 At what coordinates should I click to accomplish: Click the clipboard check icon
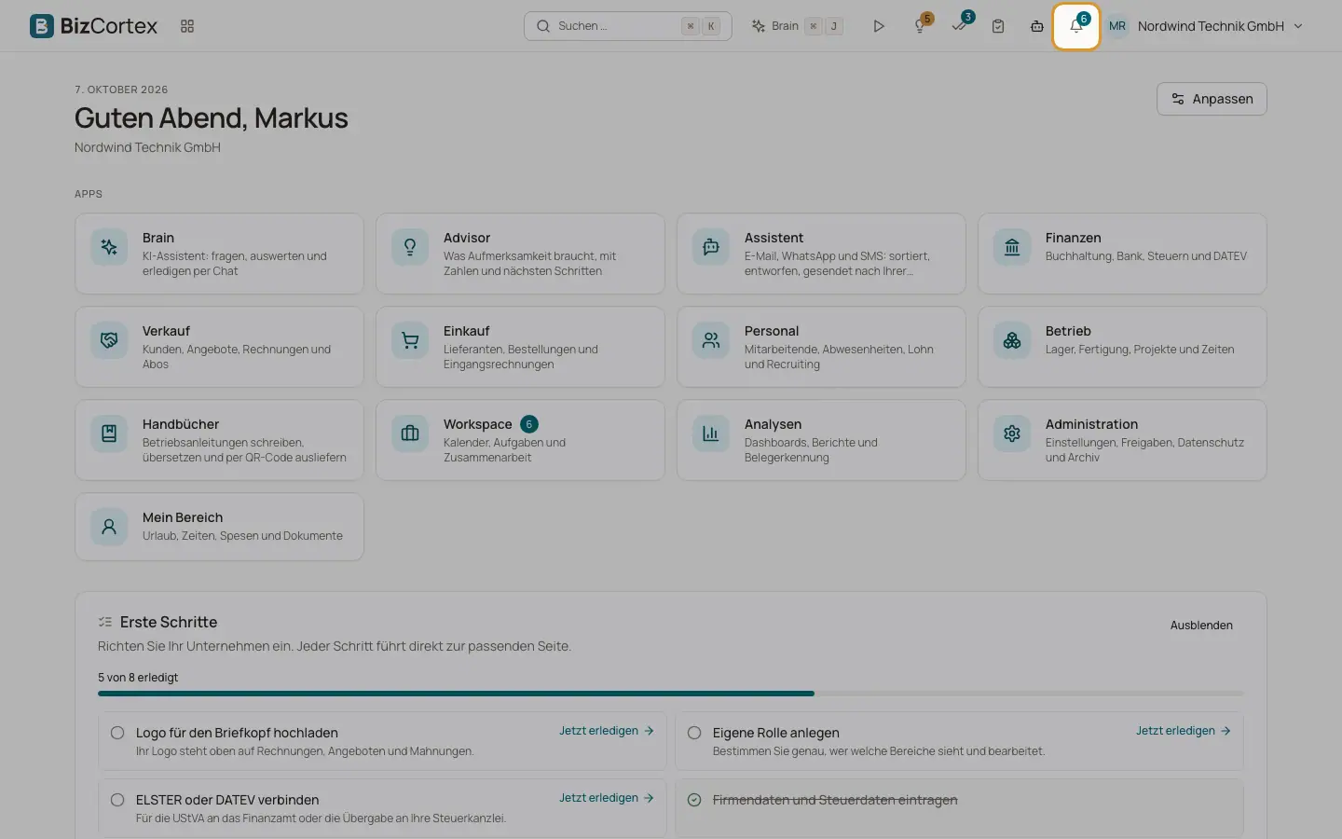(998, 26)
